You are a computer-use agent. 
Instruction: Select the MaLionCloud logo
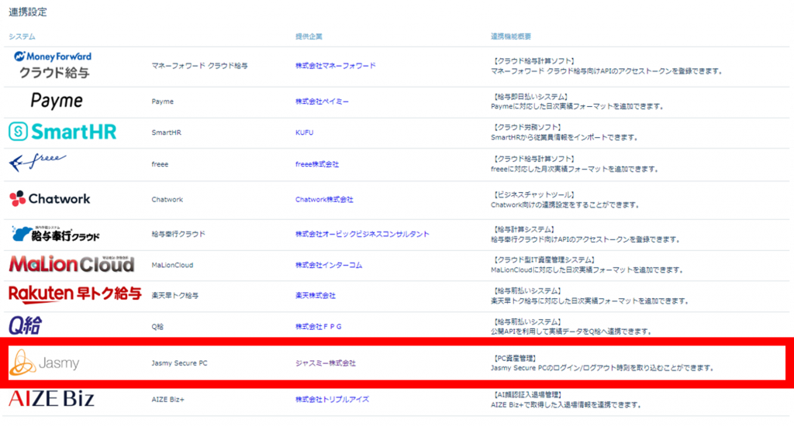coord(71,264)
